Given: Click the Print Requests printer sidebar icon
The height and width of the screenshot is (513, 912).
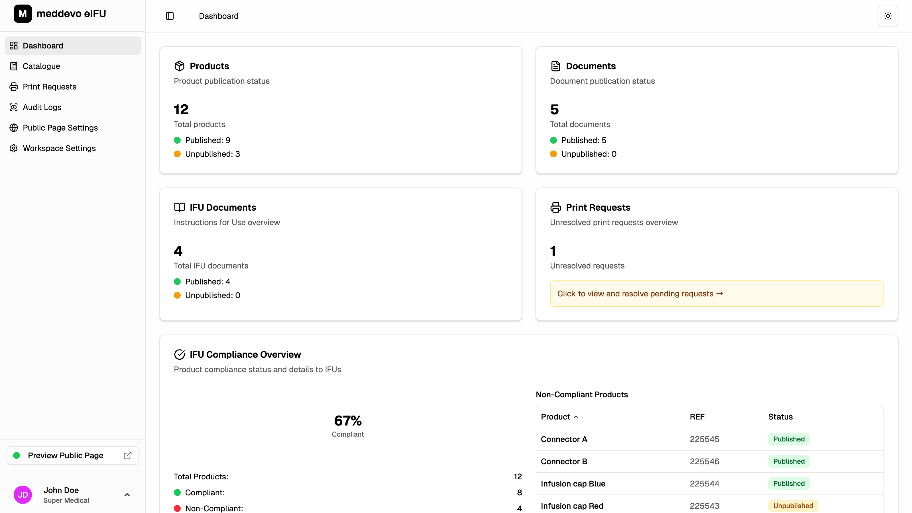Looking at the screenshot, I should [x=13, y=87].
